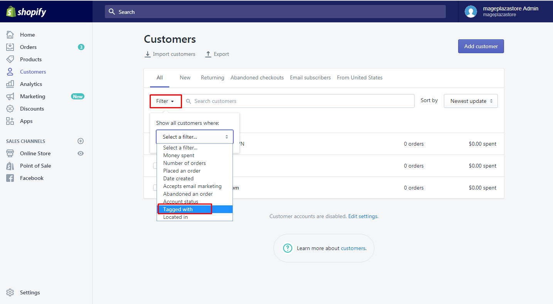This screenshot has width=553, height=304.
Task: Add a sales channel with plus icon
Action: (81, 141)
